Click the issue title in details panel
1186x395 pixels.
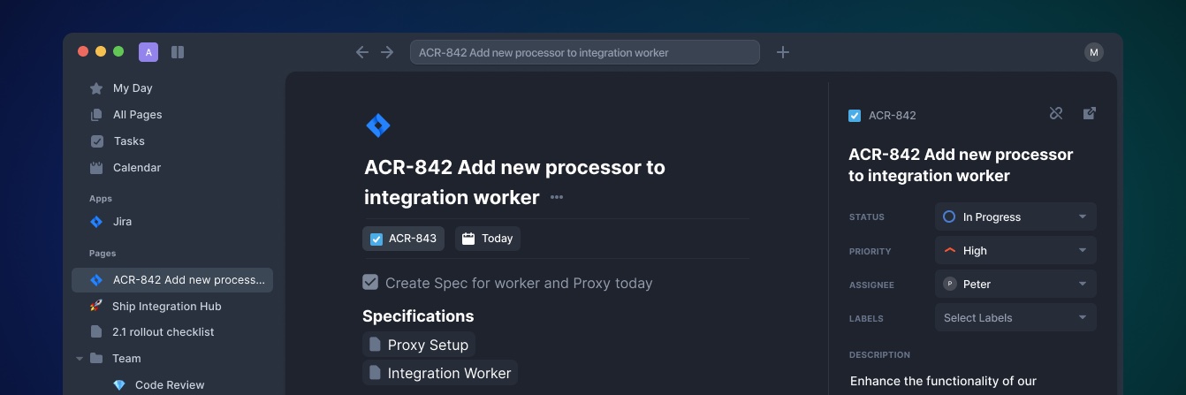961,165
